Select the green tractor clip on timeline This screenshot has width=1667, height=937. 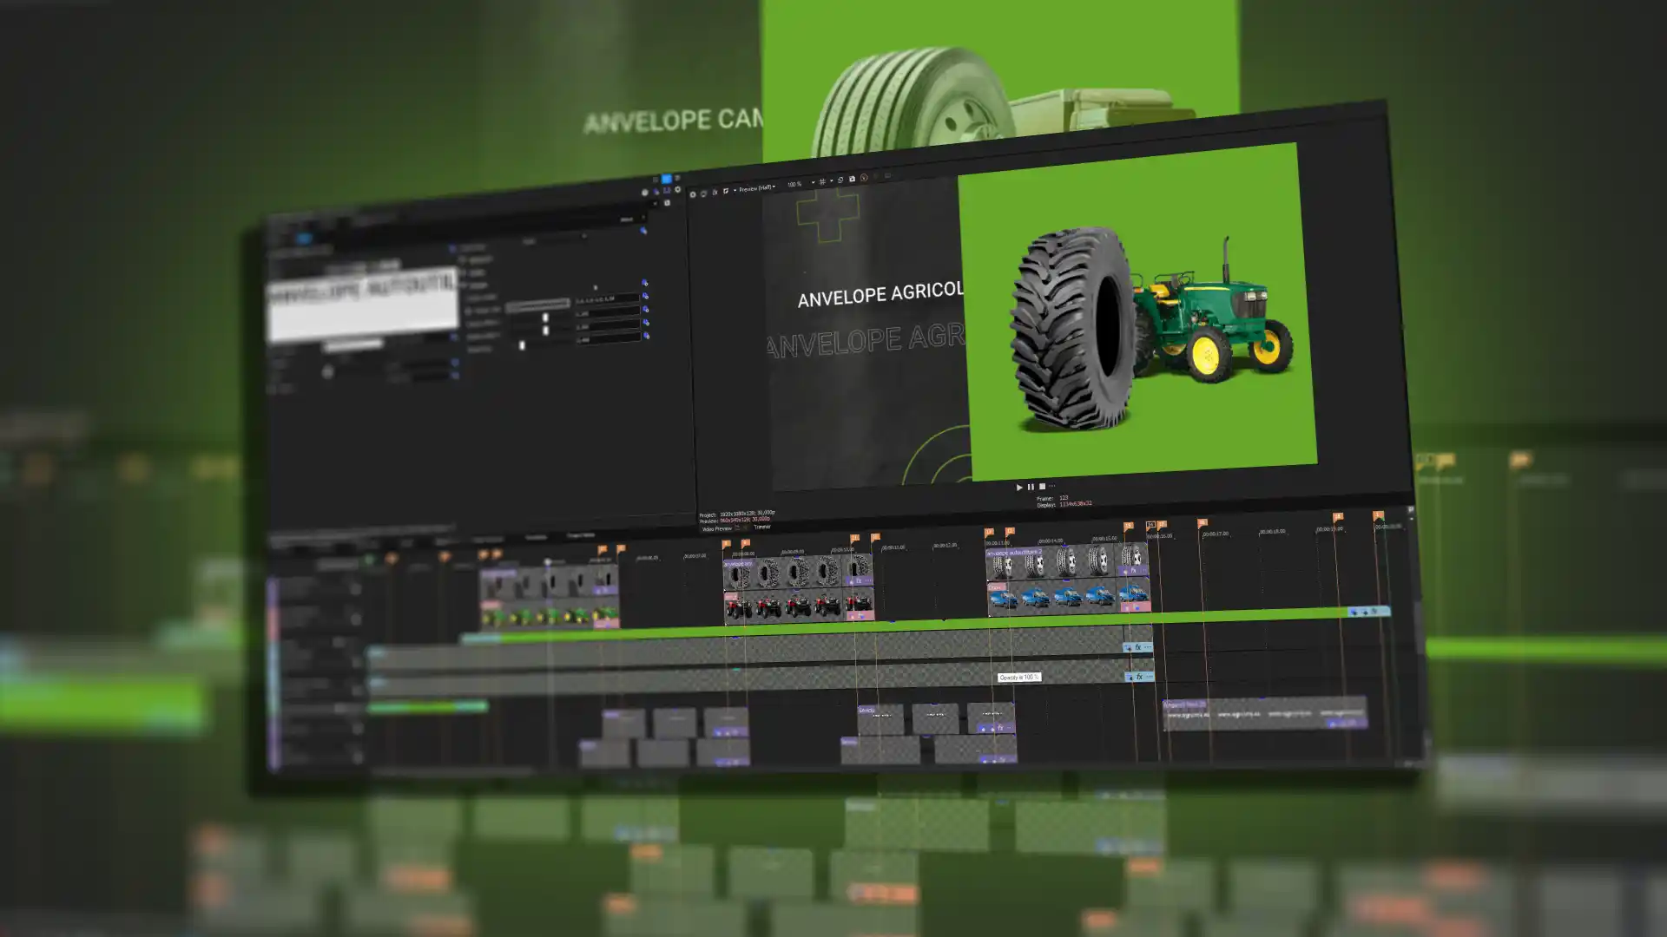(x=550, y=615)
